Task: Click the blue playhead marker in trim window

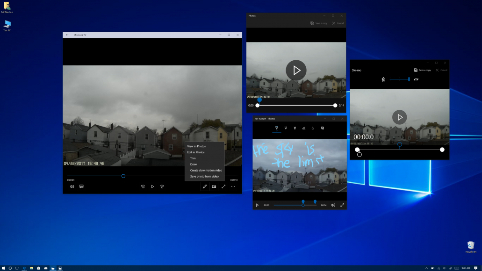Action: [x=260, y=100]
